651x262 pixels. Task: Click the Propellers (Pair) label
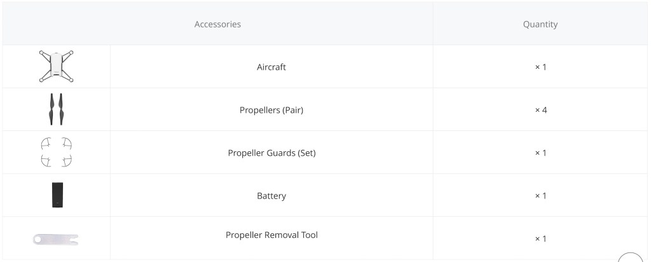[271, 110]
